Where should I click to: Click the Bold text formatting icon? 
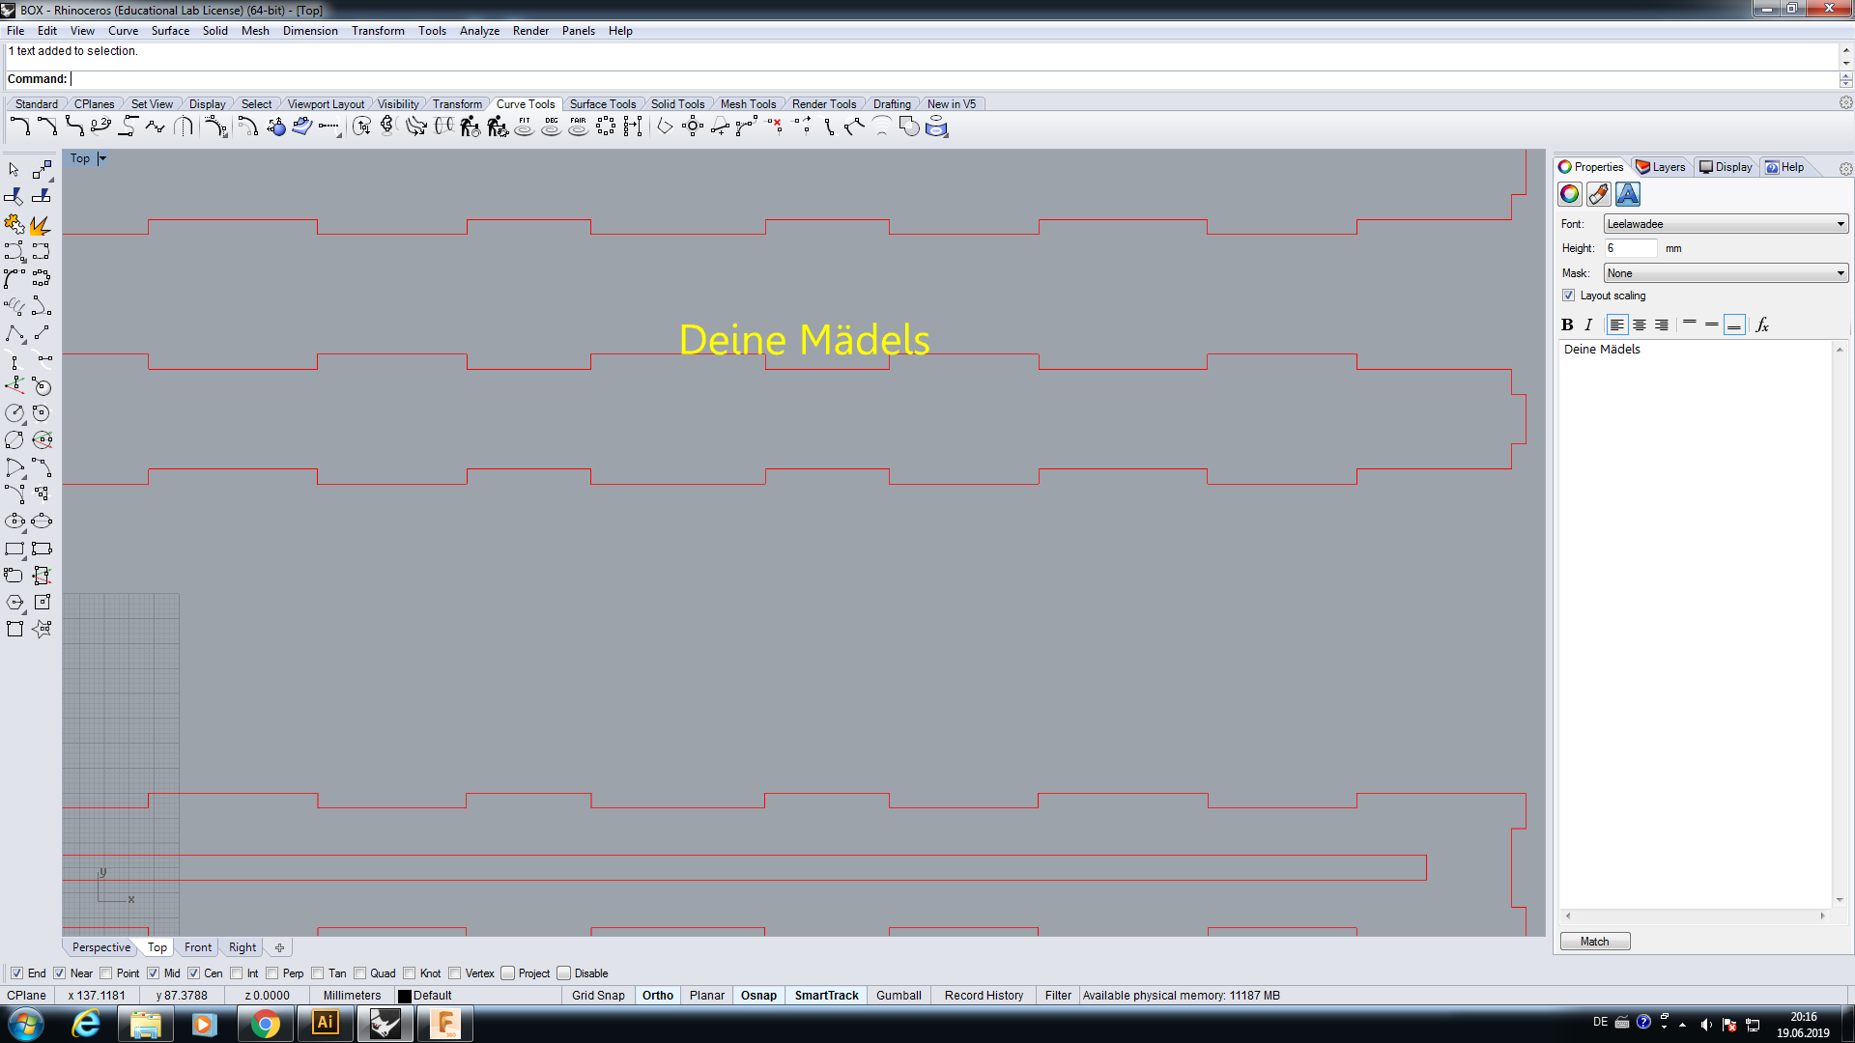tap(1567, 325)
